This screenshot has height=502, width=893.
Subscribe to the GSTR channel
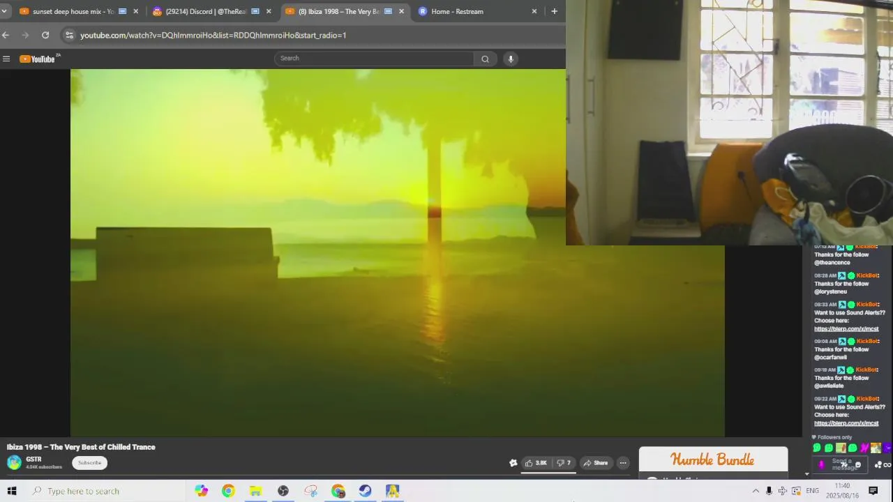[x=89, y=463]
